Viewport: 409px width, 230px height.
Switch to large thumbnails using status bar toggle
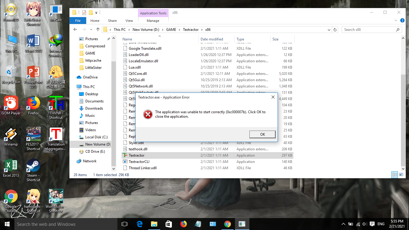[x=401, y=175]
